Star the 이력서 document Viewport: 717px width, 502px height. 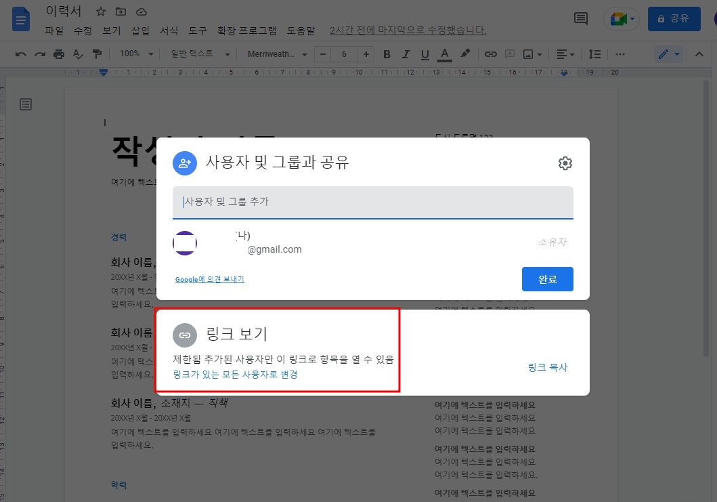101,12
